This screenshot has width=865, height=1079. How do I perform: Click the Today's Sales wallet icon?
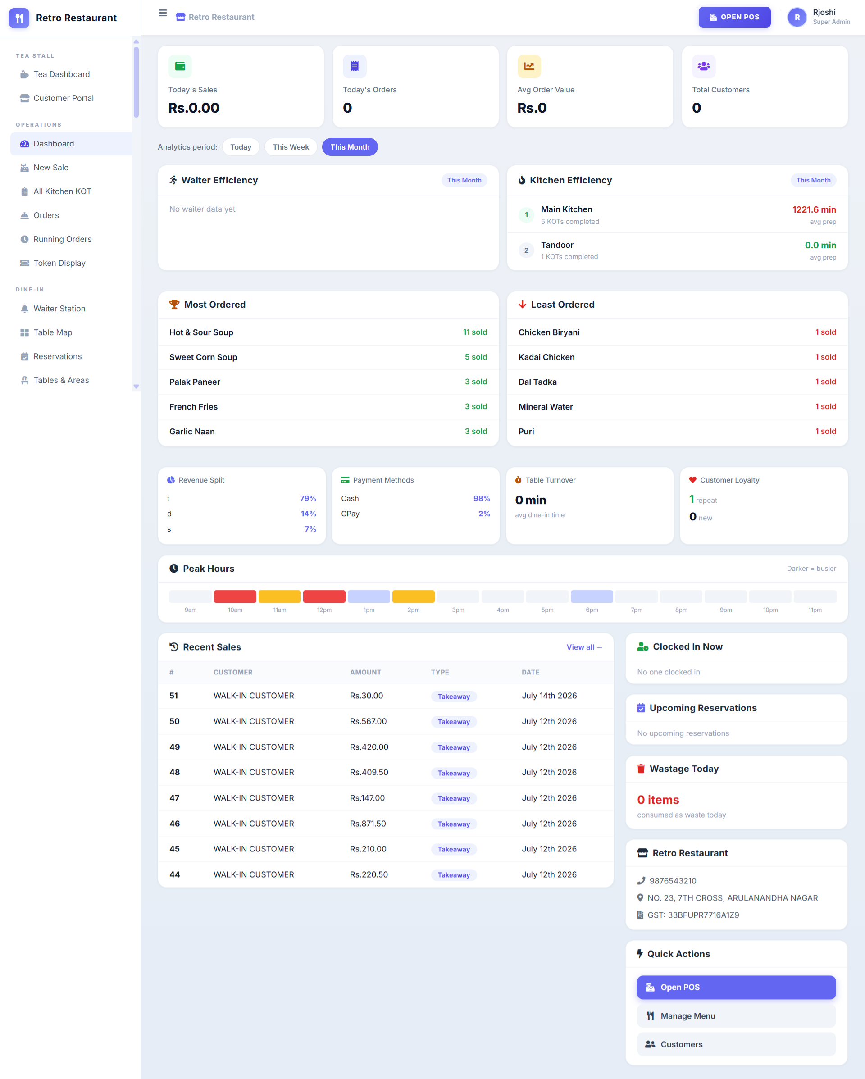(x=180, y=66)
